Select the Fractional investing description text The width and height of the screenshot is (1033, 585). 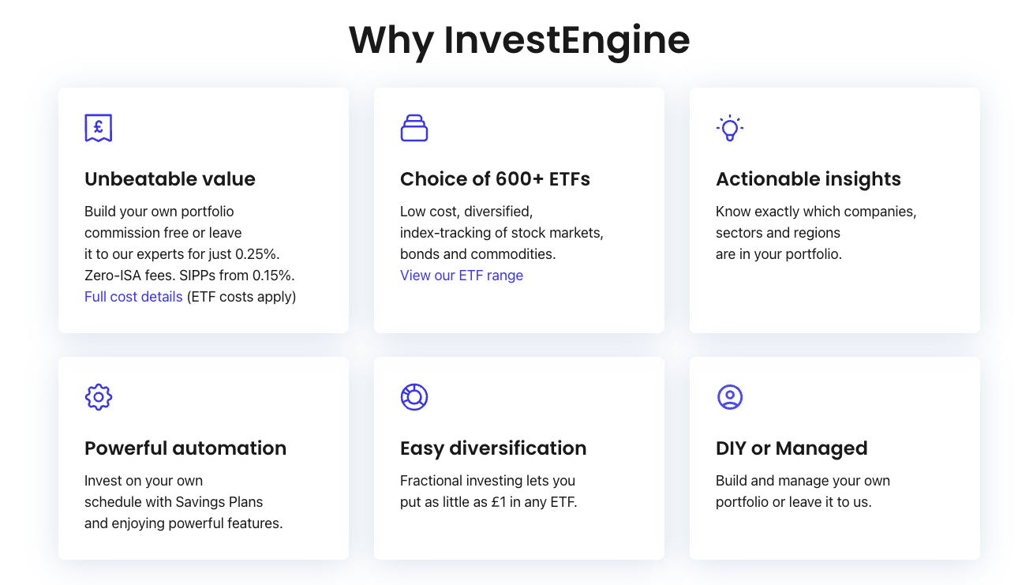(x=487, y=491)
